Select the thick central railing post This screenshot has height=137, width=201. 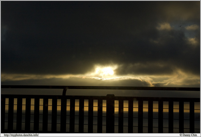tap(110, 113)
